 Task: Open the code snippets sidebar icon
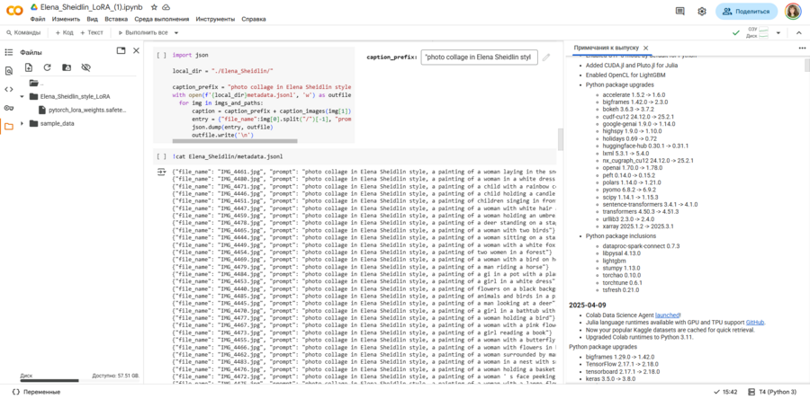[9, 89]
